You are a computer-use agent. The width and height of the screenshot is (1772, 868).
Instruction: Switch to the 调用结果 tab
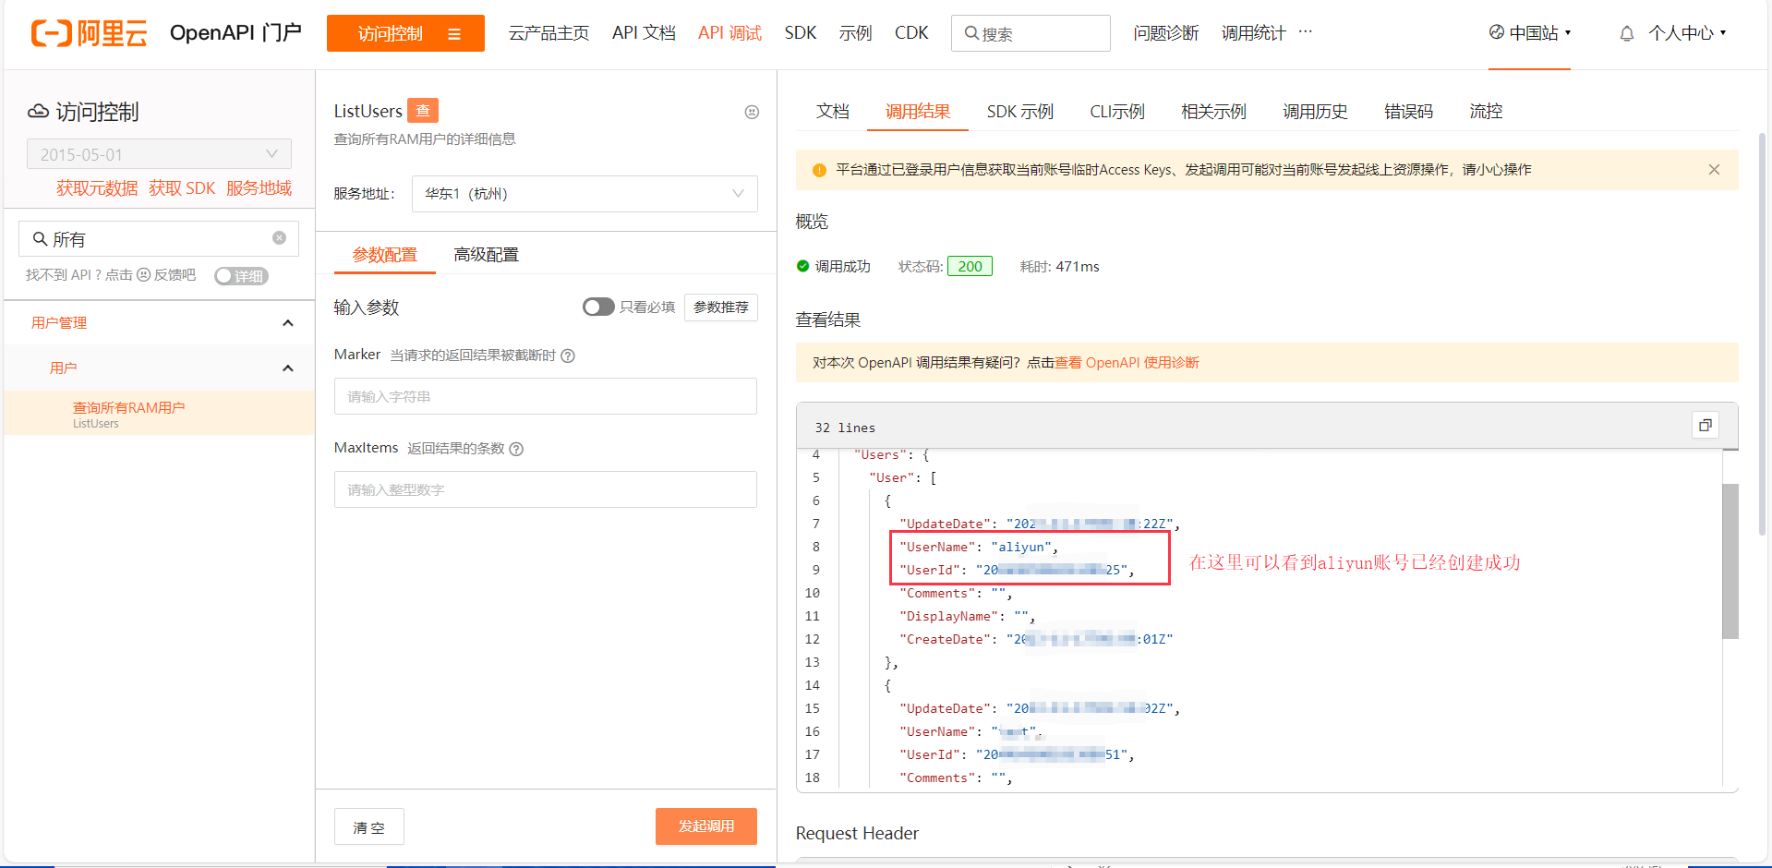tap(918, 112)
